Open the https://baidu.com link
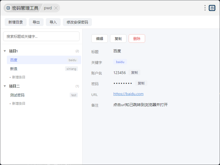 pyautogui.click(x=128, y=94)
